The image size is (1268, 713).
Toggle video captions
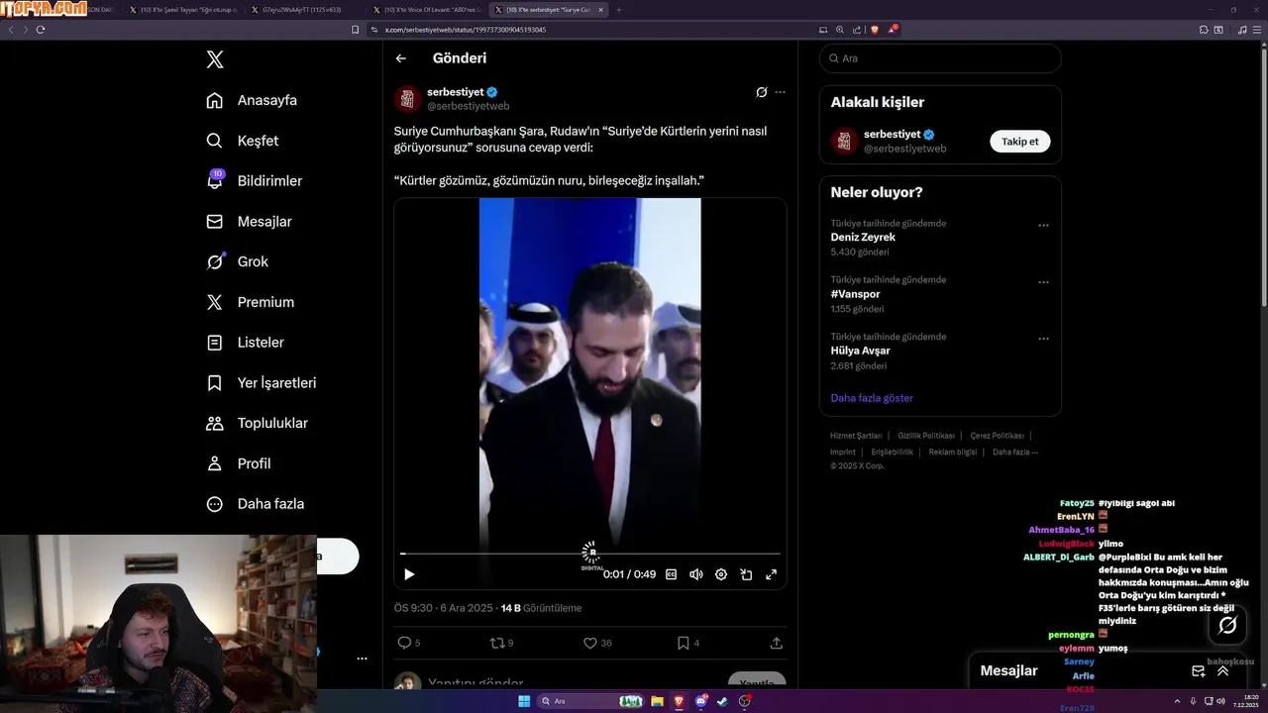coord(671,574)
